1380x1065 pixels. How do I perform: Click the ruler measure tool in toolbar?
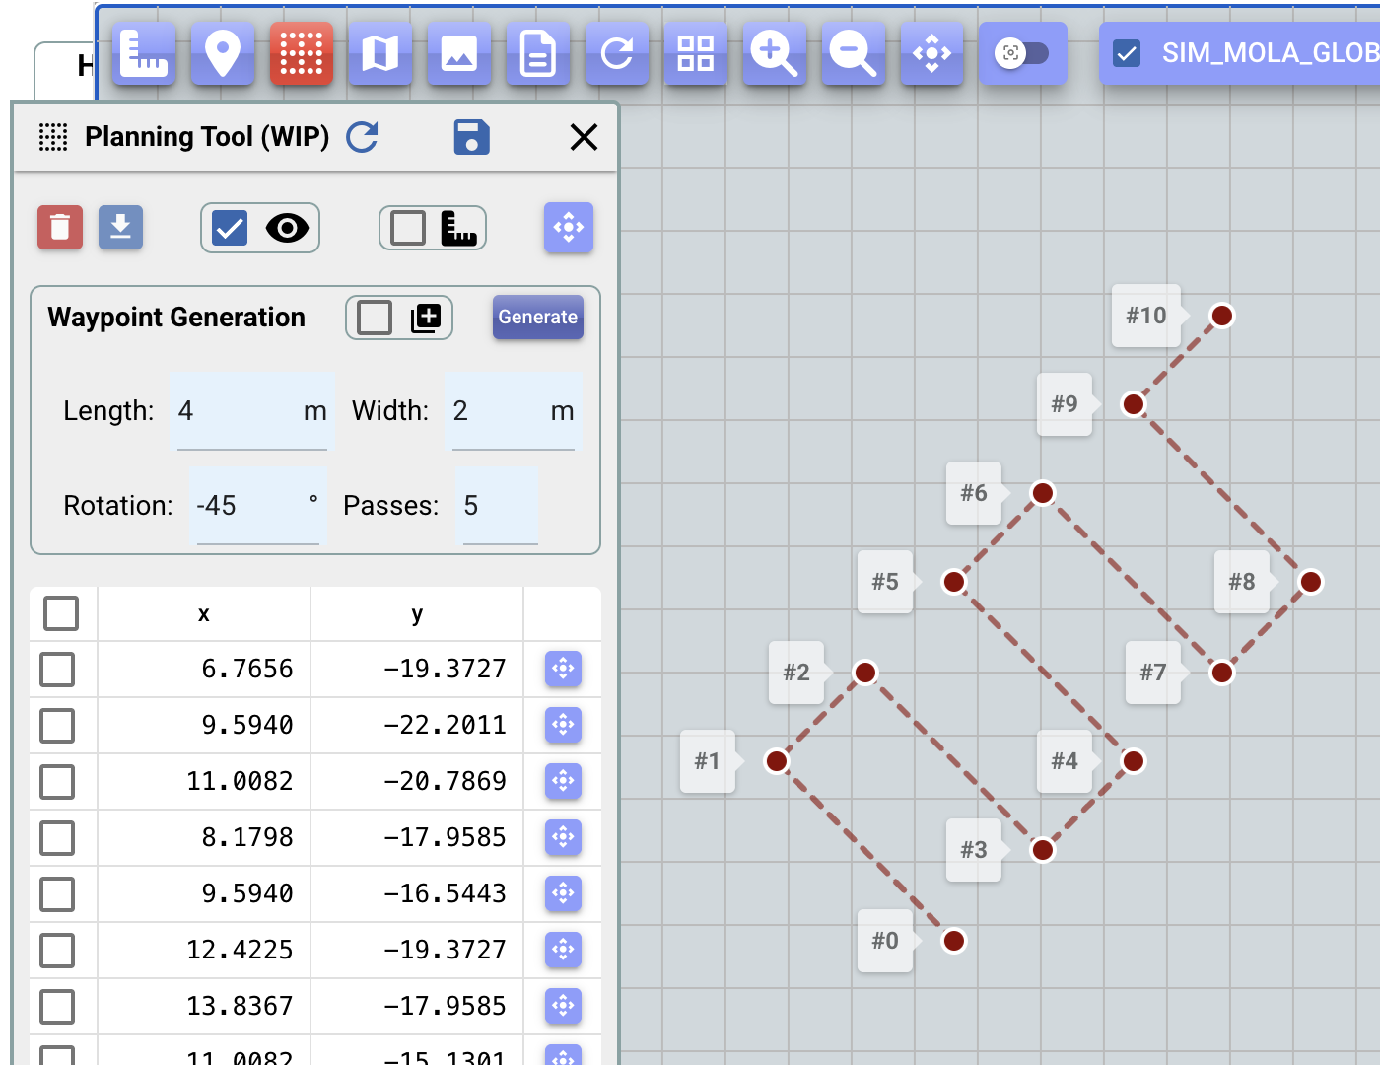144,53
